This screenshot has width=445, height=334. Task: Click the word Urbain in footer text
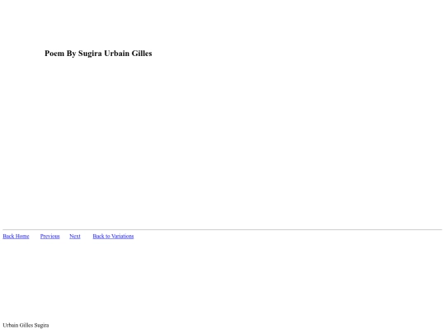(x=11, y=325)
